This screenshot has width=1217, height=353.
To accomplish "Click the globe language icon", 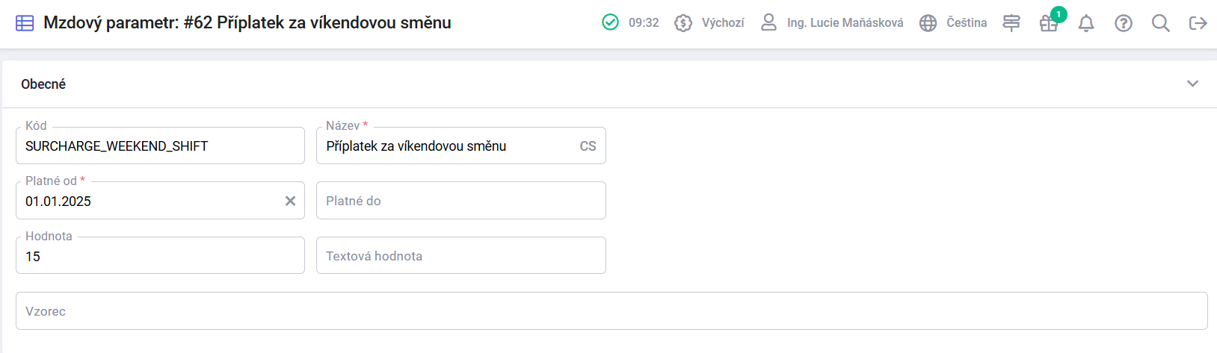I will pyautogui.click(x=928, y=23).
